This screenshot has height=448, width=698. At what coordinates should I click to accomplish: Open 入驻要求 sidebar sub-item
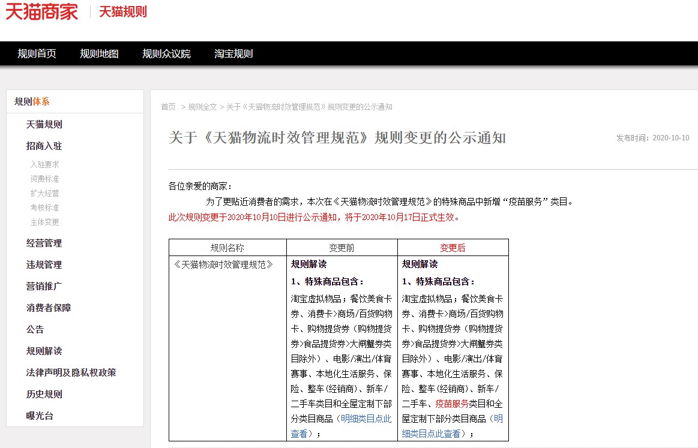click(x=44, y=164)
